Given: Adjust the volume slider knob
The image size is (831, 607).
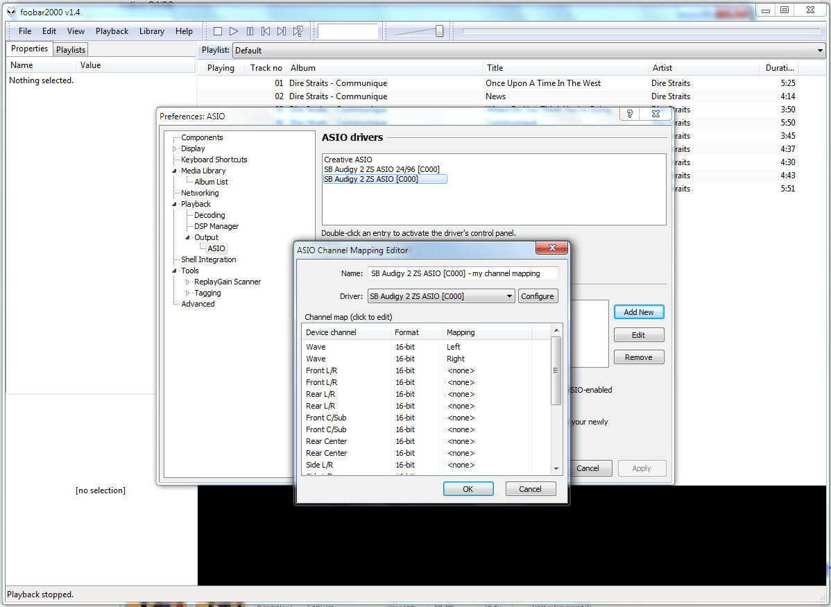Looking at the screenshot, I should click(x=439, y=31).
